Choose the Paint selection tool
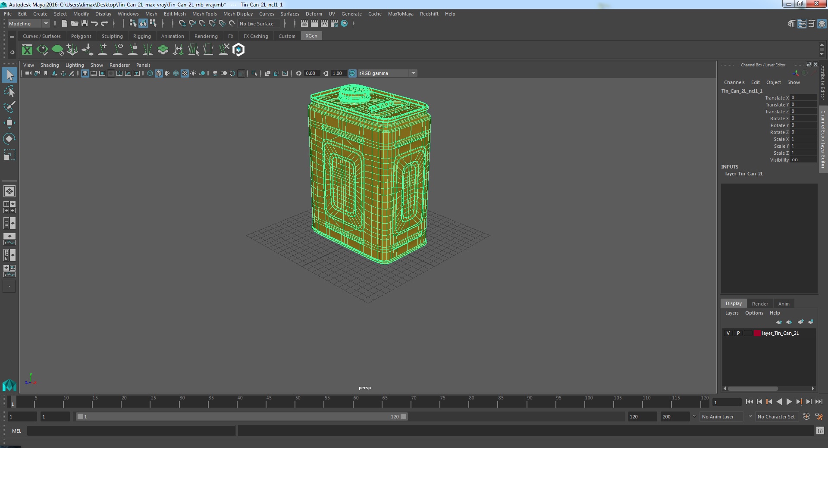Screen dimensions: 828x499 click(x=9, y=107)
